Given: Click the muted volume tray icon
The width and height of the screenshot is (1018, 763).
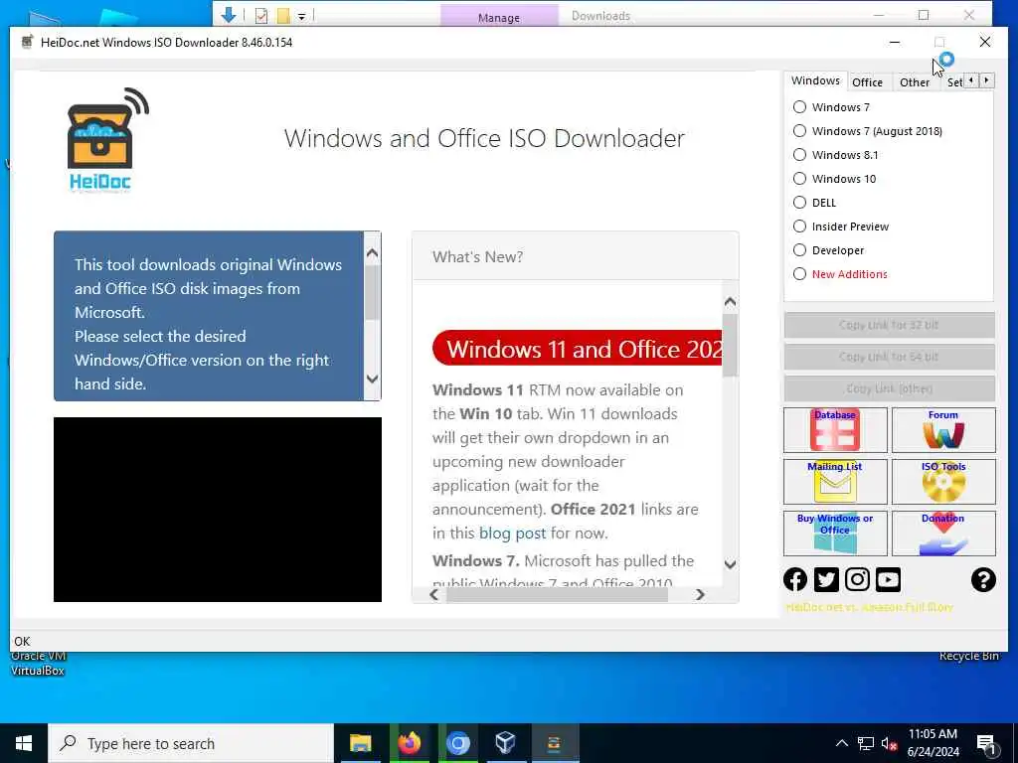Looking at the screenshot, I should pyautogui.click(x=889, y=744).
